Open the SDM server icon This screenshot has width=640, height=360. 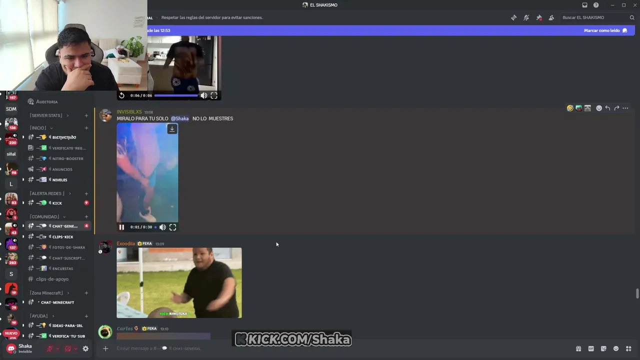[x=11, y=109]
